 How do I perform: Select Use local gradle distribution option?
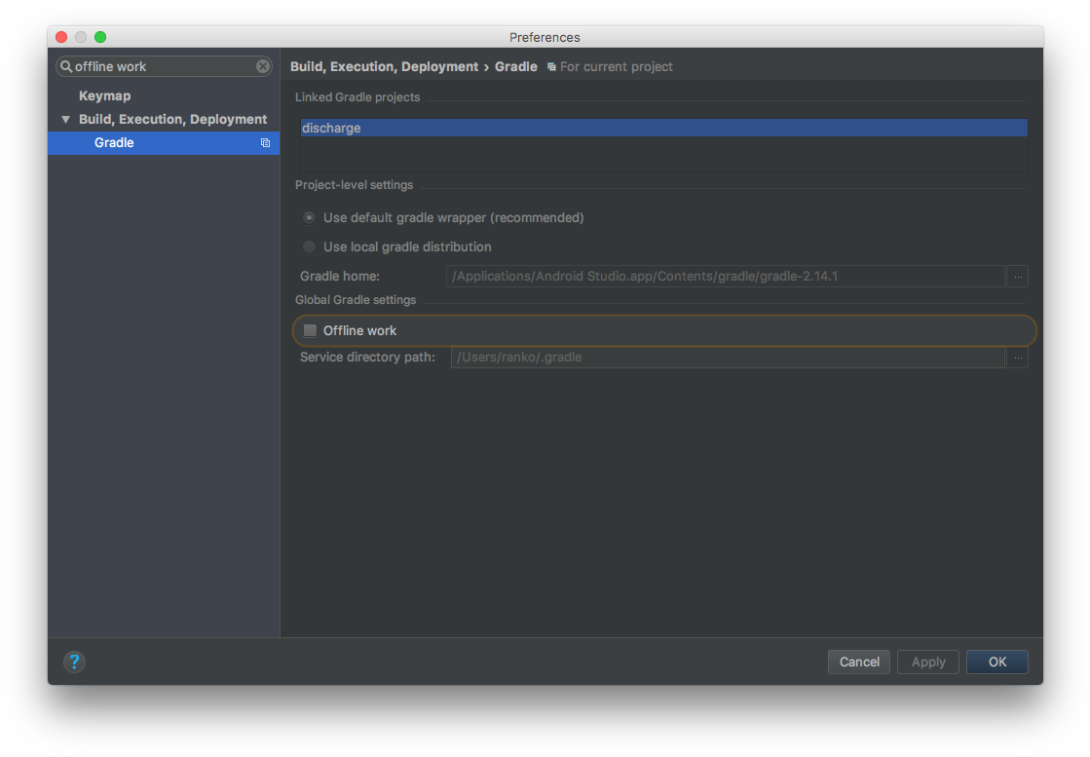pyautogui.click(x=310, y=247)
